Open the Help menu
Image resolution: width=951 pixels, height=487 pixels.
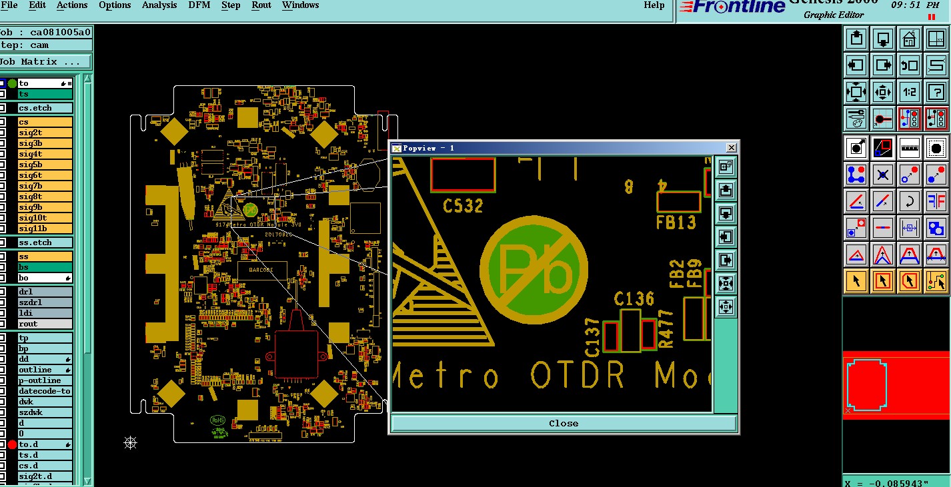(x=654, y=5)
